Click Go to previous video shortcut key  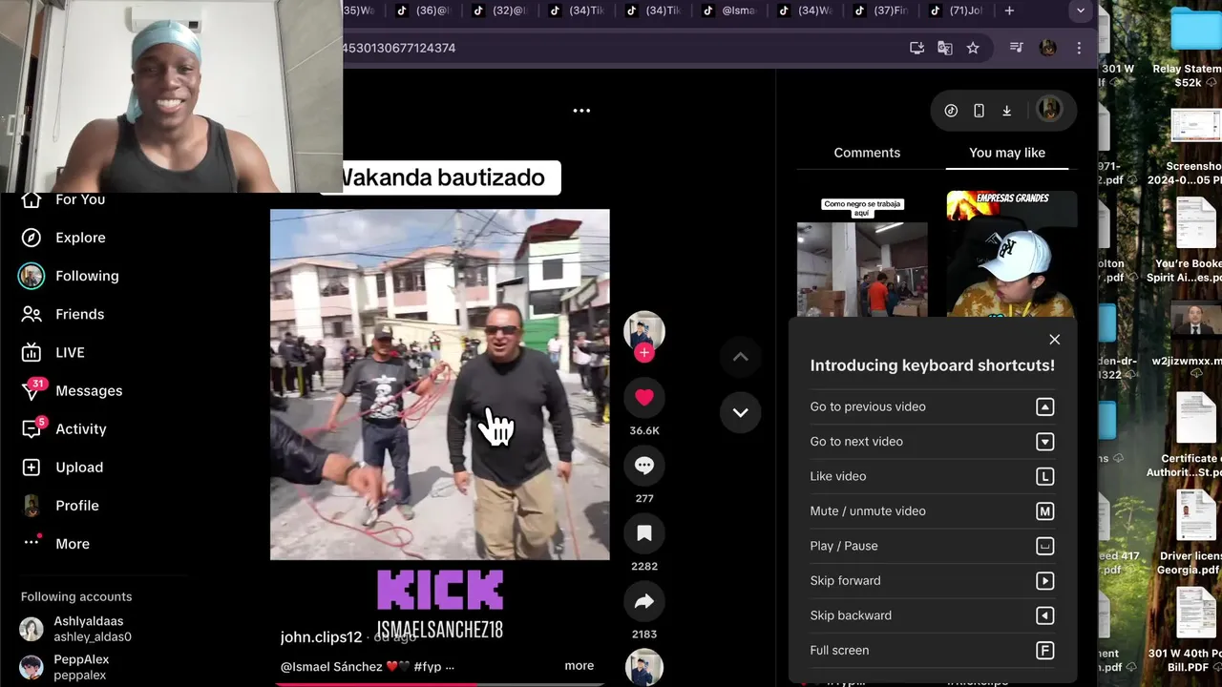tap(1044, 407)
